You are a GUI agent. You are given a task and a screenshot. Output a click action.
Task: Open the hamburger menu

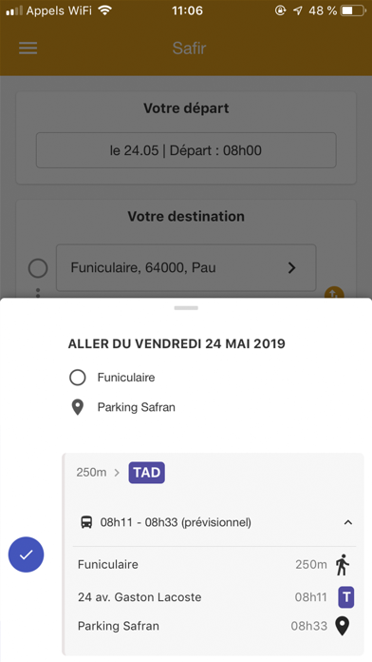coord(28,49)
